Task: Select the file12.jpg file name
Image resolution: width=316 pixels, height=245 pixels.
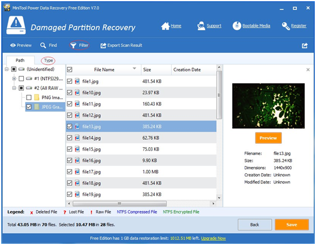Action: point(91,115)
